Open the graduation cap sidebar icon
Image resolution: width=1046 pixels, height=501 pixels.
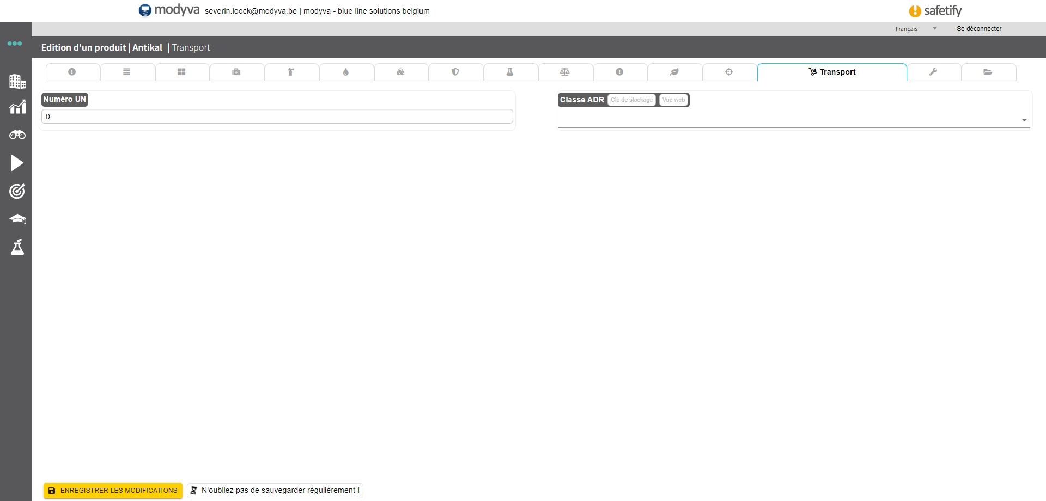tap(17, 219)
